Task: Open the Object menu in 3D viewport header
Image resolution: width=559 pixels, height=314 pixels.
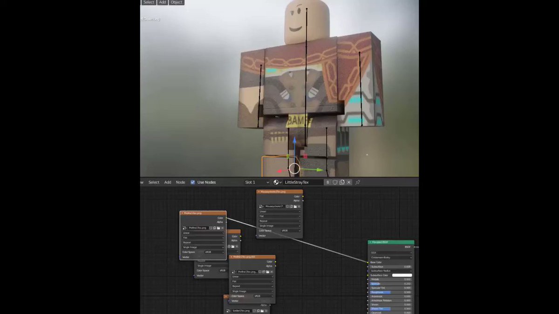Action: click(177, 2)
